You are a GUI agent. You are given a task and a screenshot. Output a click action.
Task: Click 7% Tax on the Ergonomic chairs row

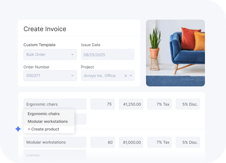pos(159,104)
